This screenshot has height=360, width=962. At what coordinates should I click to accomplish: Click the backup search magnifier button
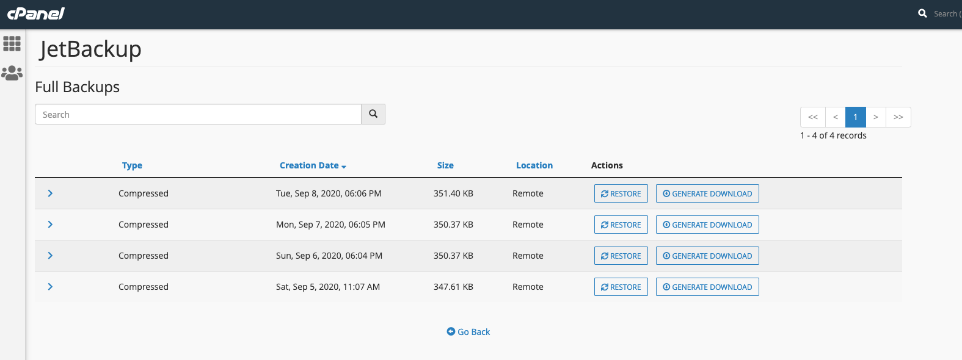373,114
